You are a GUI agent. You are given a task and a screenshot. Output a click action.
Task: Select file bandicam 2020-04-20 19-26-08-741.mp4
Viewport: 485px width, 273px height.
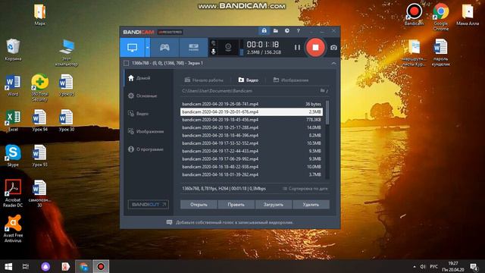[x=252, y=104]
